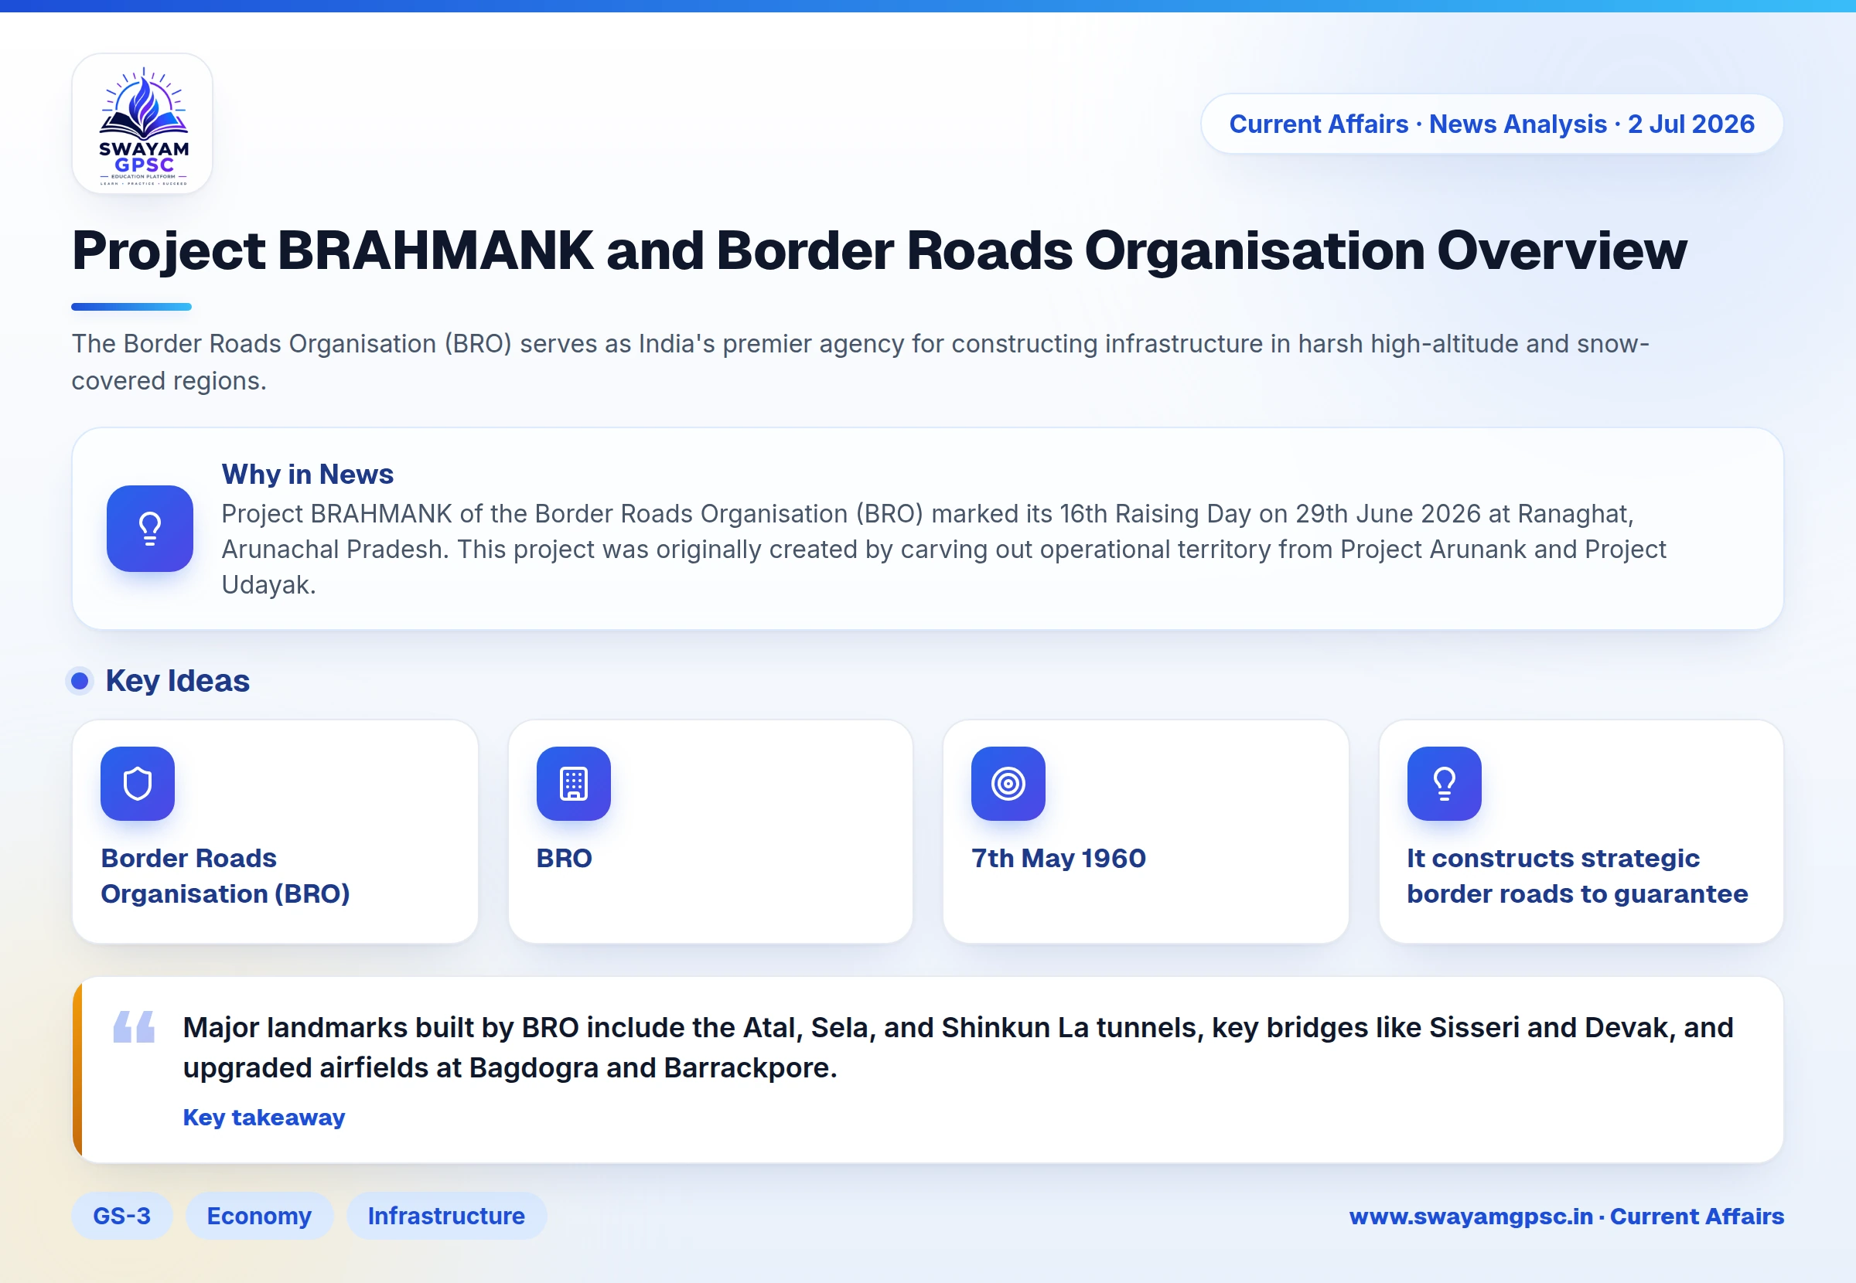The width and height of the screenshot is (1856, 1283).
Task: Click the Major landmarks built by BRO quote
Action: 957,1047
